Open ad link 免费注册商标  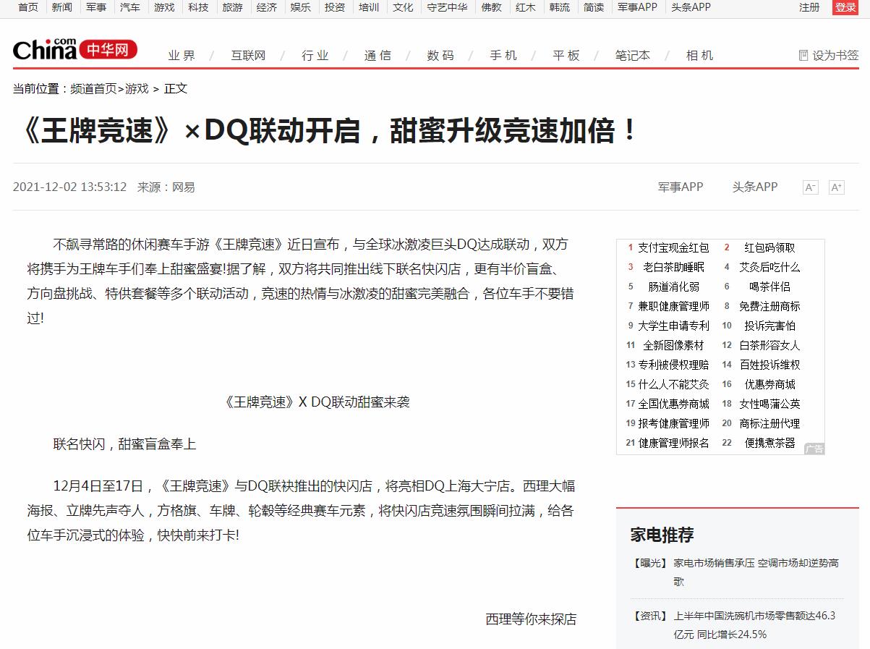[x=769, y=306]
